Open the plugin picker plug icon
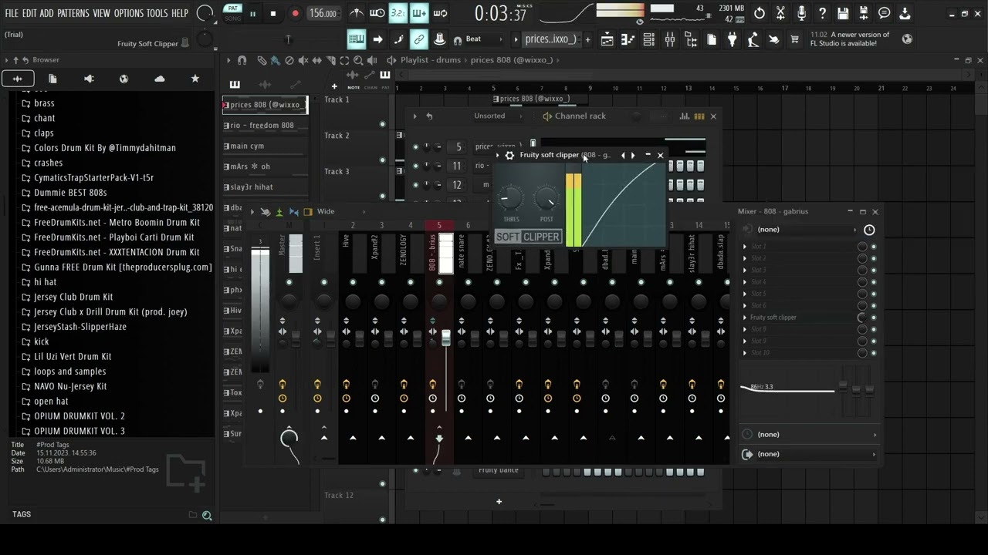Viewport: 988px width, 555px height. click(x=733, y=39)
